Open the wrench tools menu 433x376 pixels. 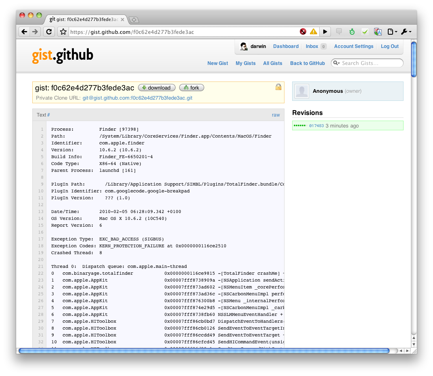pyautogui.click(x=406, y=32)
